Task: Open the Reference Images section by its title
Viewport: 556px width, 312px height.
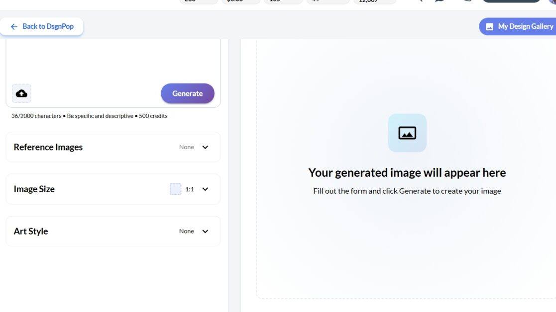Action: pos(48,147)
